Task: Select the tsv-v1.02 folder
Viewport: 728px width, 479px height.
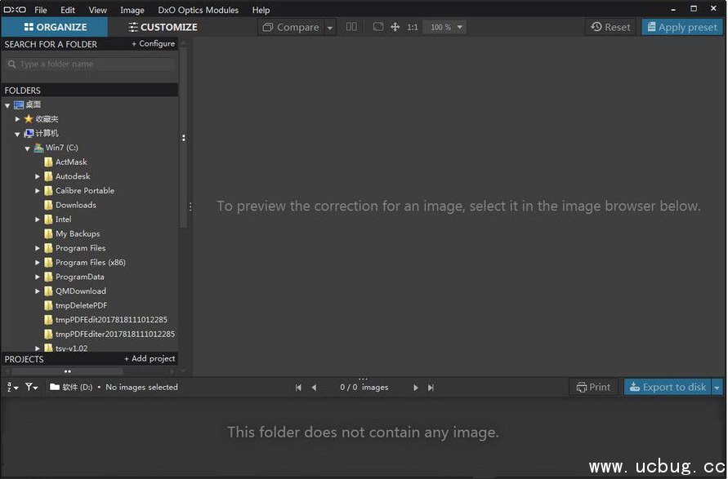Action: pyautogui.click(x=71, y=348)
